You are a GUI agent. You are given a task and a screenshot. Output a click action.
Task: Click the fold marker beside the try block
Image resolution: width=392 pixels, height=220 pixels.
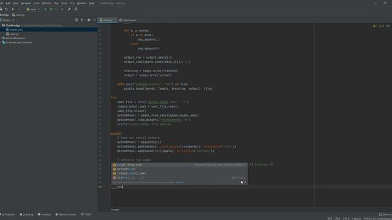click(110, 98)
